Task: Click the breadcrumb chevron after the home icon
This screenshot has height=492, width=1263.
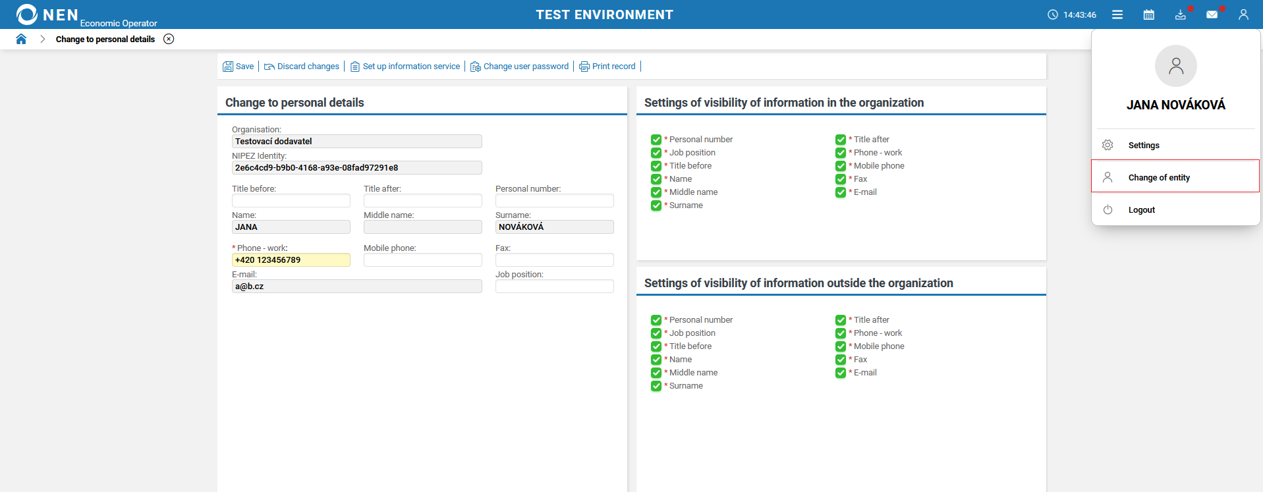Action: pos(42,39)
